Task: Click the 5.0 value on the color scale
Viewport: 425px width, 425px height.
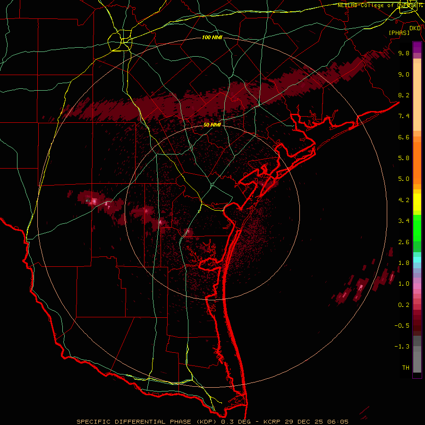Action: 404,179
